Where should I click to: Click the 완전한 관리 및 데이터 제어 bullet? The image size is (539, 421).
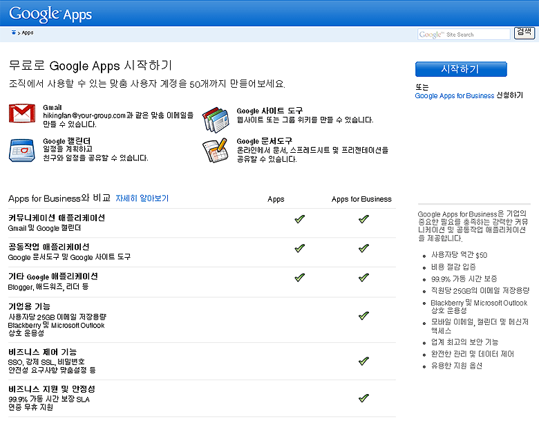[x=472, y=354]
